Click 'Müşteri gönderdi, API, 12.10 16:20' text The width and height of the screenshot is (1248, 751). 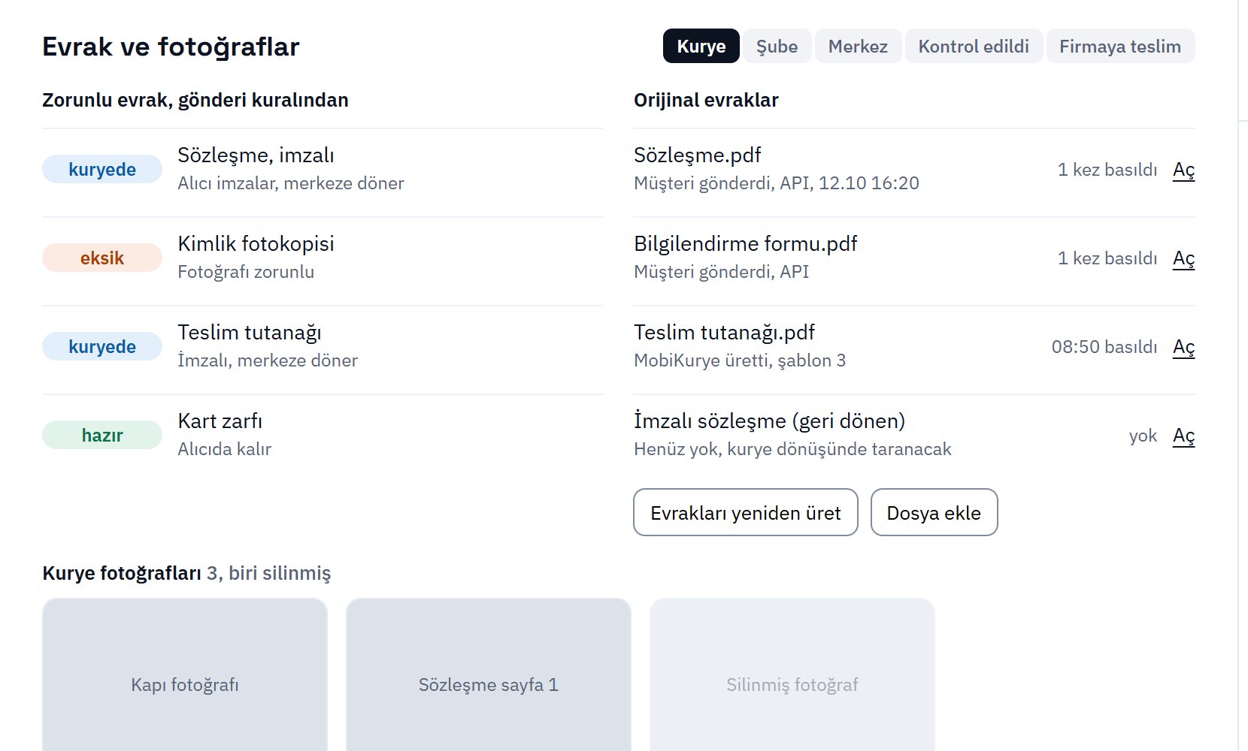point(777,183)
